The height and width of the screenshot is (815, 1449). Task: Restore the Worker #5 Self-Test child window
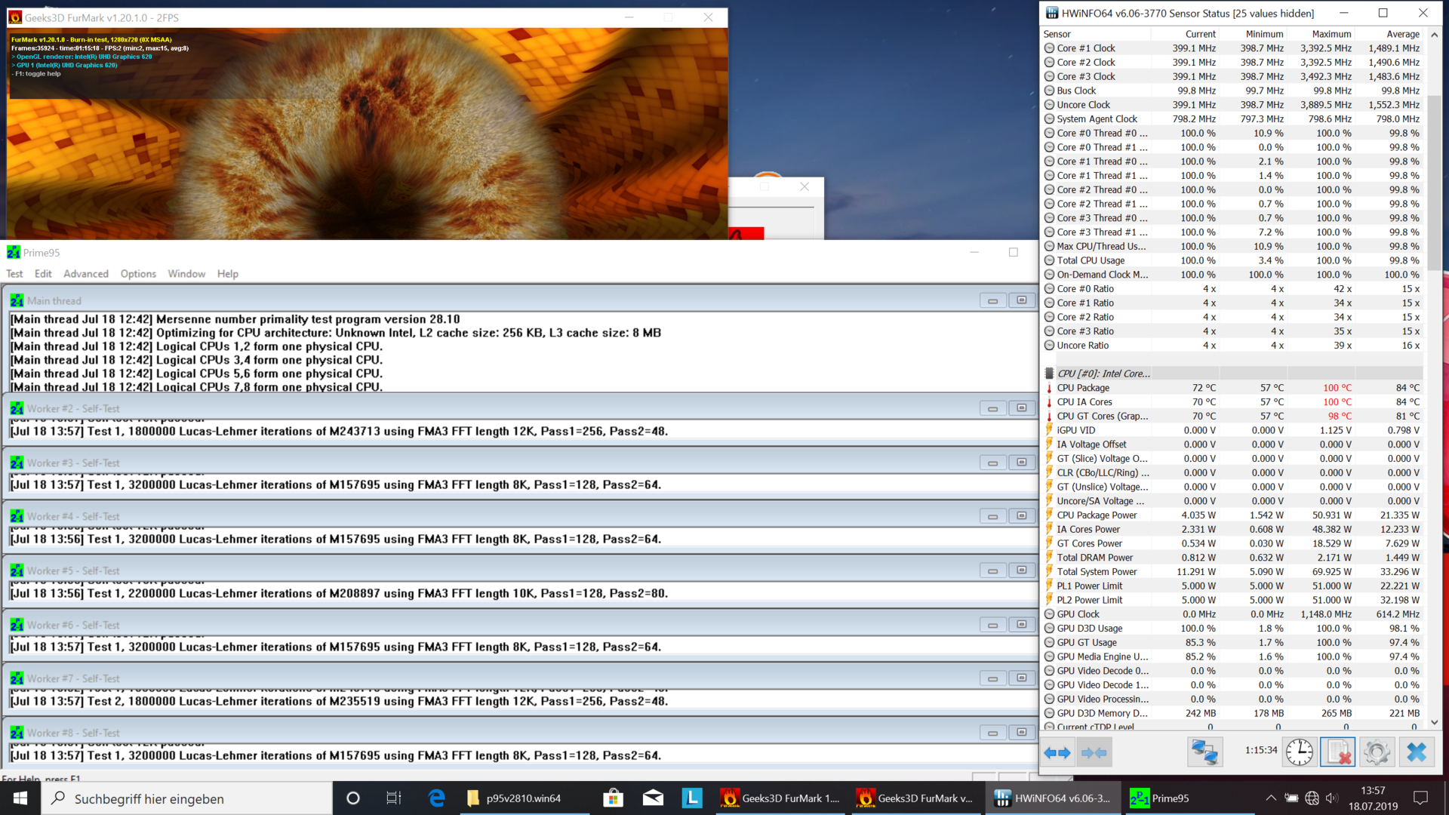coord(1021,570)
